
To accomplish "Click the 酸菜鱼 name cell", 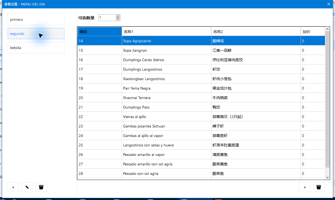I will point(256,173).
